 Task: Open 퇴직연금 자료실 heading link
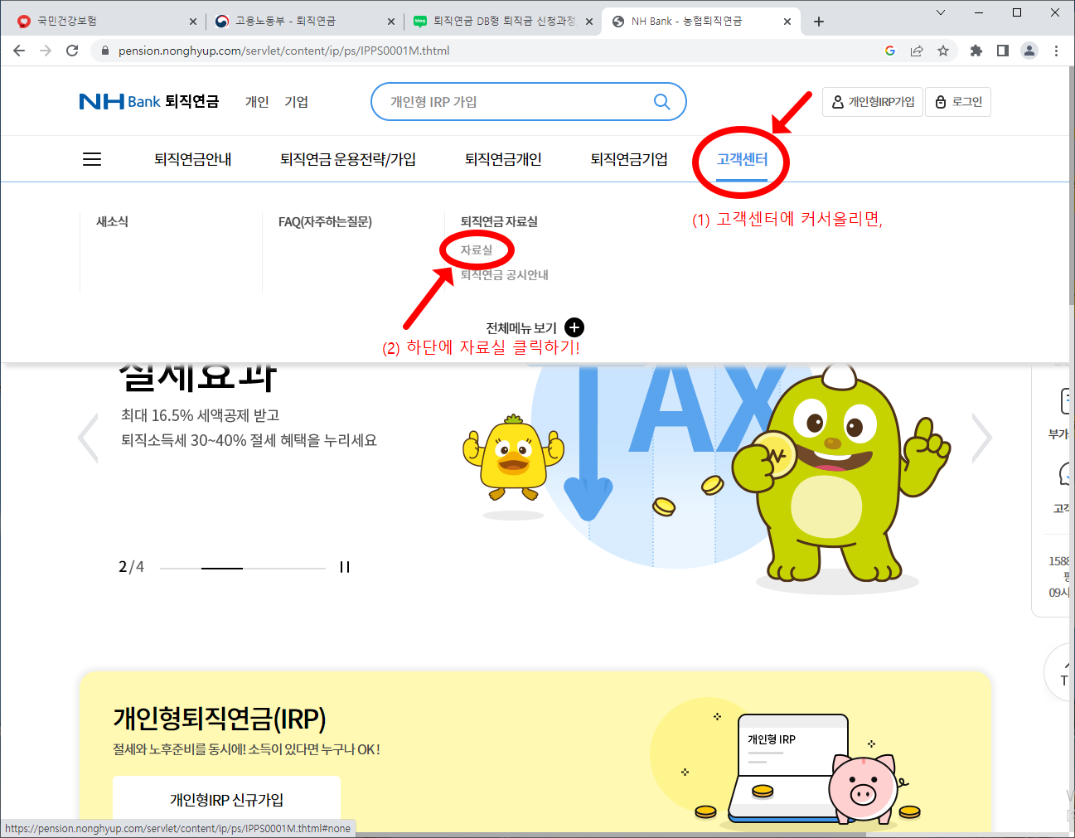click(499, 221)
